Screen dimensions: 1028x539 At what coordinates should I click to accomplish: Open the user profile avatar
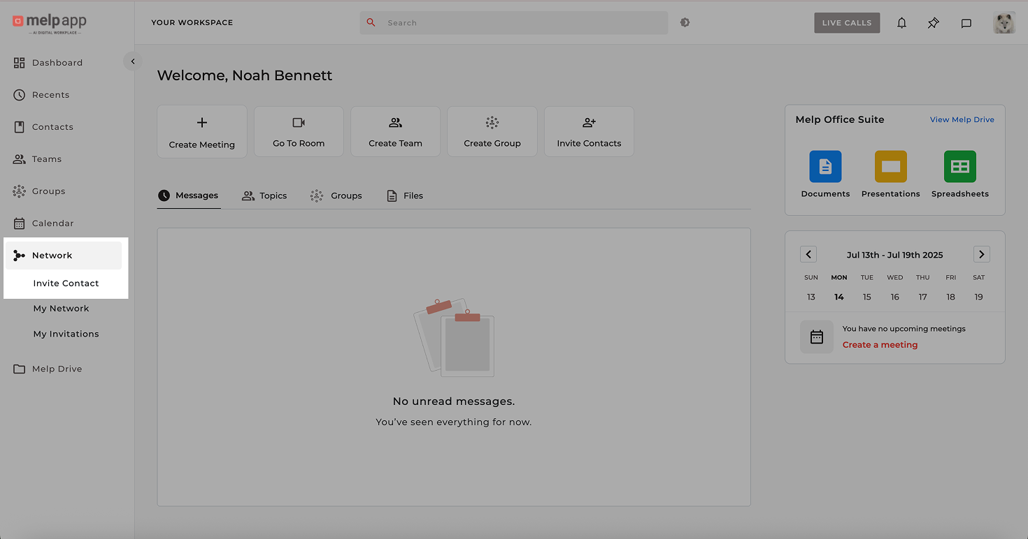(1004, 23)
